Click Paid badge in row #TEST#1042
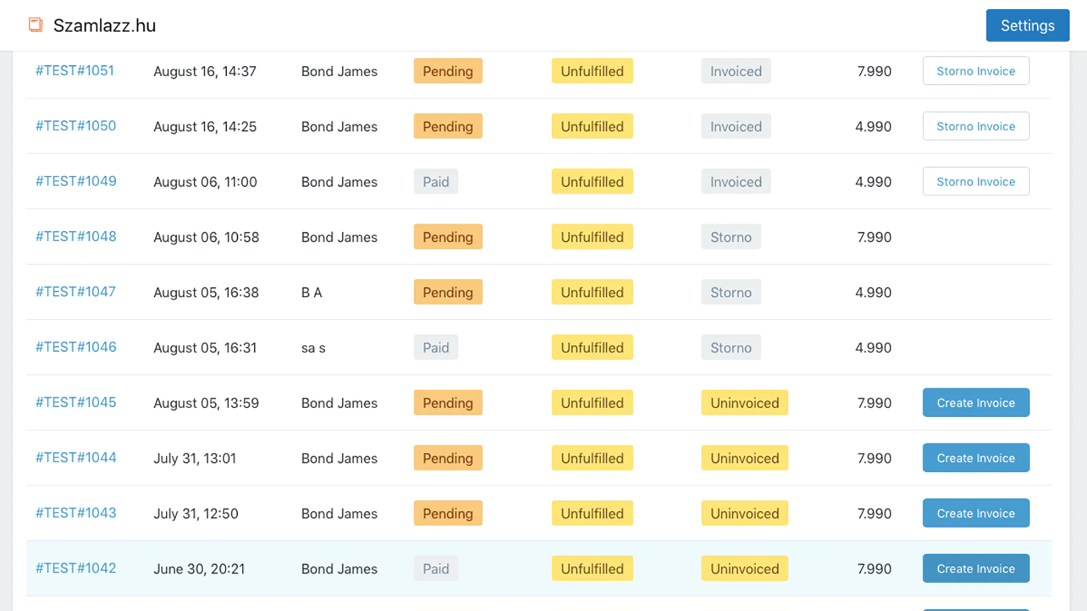The height and width of the screenshot is (611, 1087). pyautogui.click(x=435, y=569)
